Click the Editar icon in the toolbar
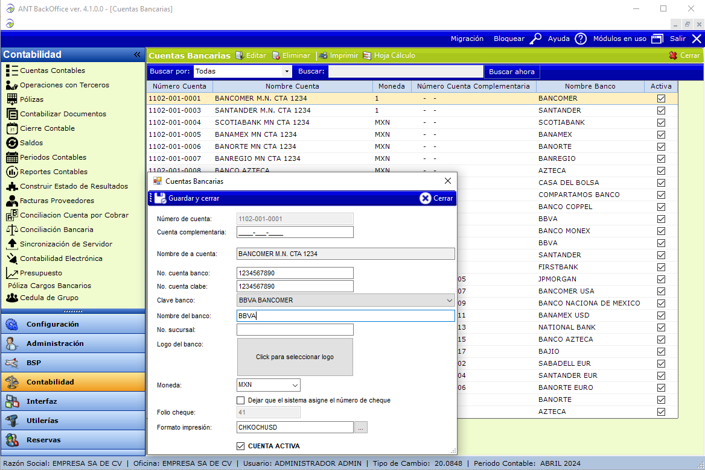The width and height of the screenshot is (705, 470). point(240,55)
